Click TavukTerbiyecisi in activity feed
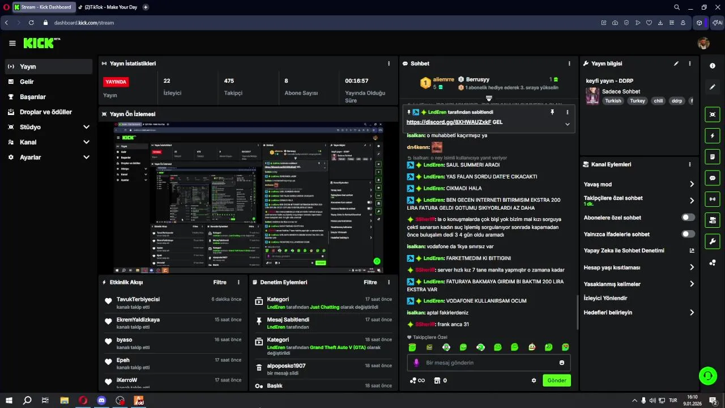 (x=138, y=299)
